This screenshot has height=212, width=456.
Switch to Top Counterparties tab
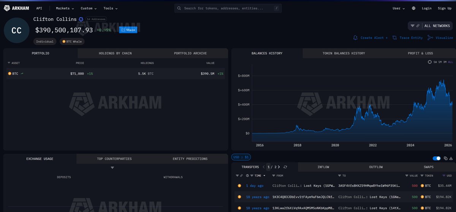[x=114, y=159]
